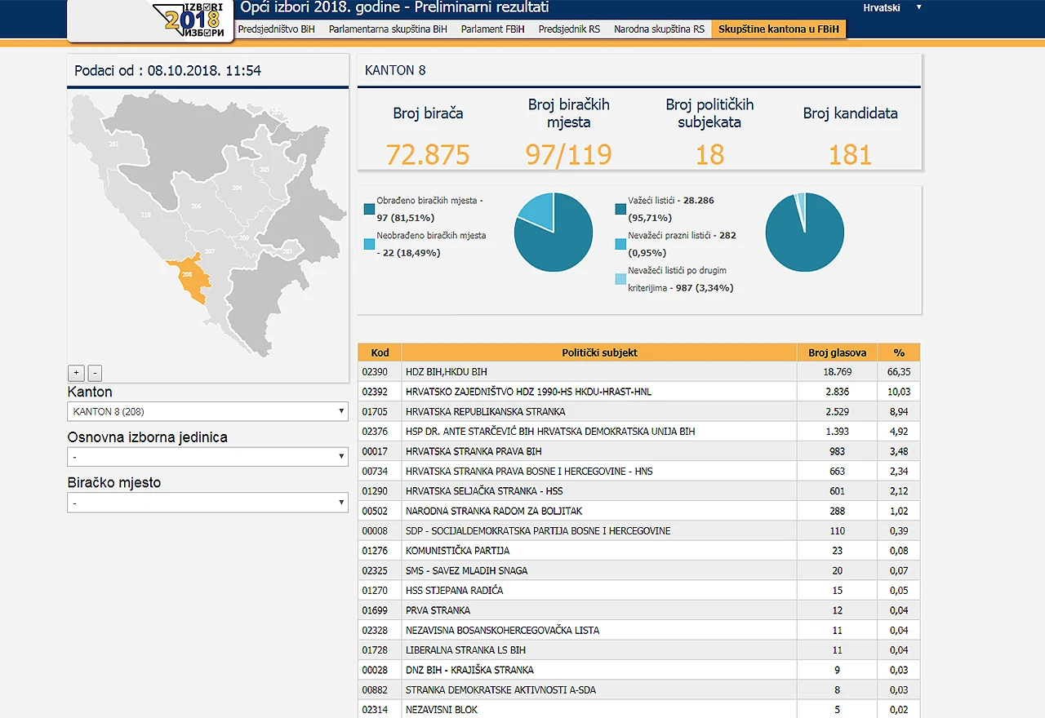Viewport: 1045px width, 718px height.
Task: Click the processed polling stations pie chart
Action: (x=554, y=233)
